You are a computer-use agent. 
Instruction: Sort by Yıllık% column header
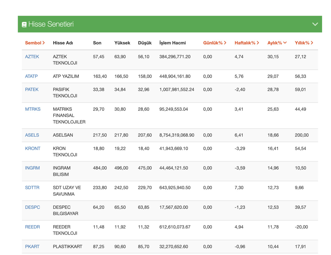[x=304, y=43]
